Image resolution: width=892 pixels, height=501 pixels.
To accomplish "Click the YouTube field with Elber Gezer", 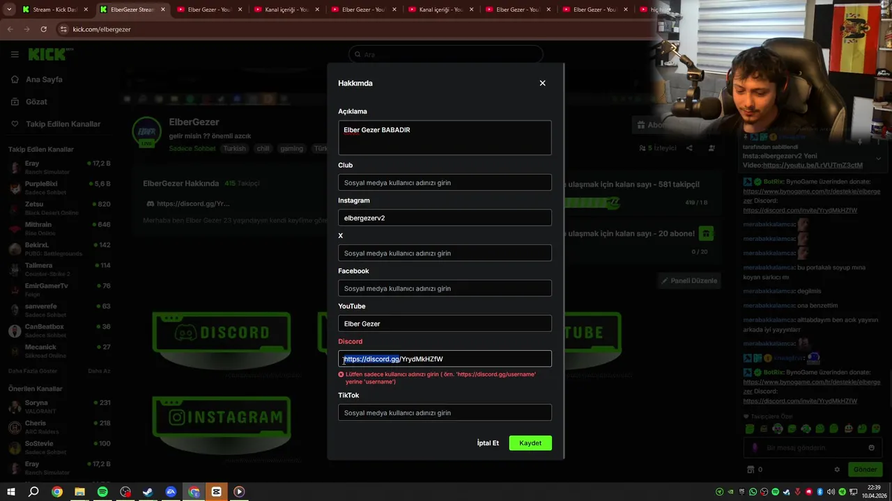I will pyautogui.click(x=445, y=324).
